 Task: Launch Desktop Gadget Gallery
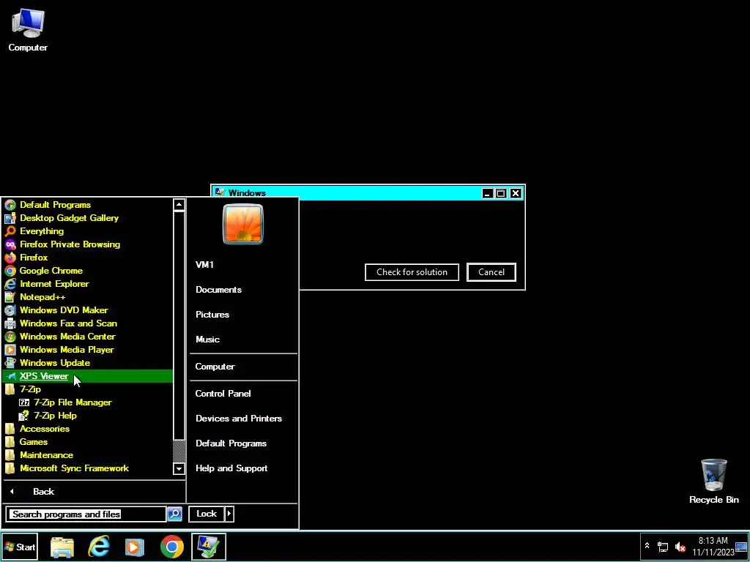[x=88, y=218]
